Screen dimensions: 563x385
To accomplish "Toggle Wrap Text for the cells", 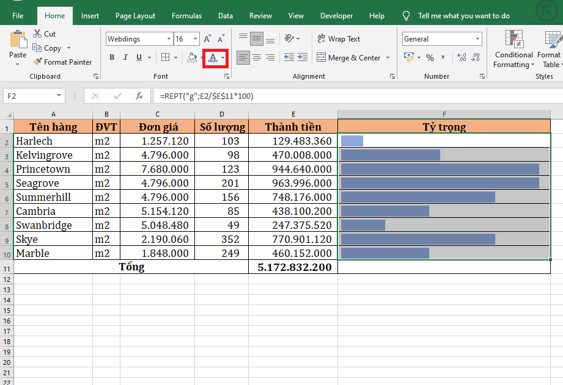I will point(339,39).
